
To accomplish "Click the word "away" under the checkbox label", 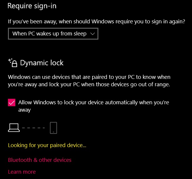I will click(25, 110).
